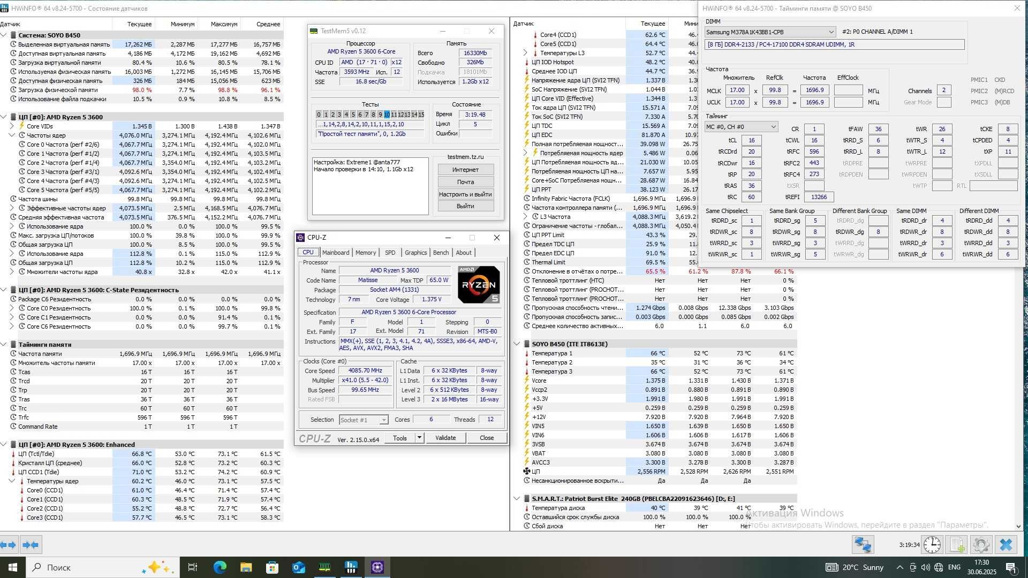Open Outlook from the taskbar
The height and width of the screenshot is (578, 1028).
click(298, 567)
